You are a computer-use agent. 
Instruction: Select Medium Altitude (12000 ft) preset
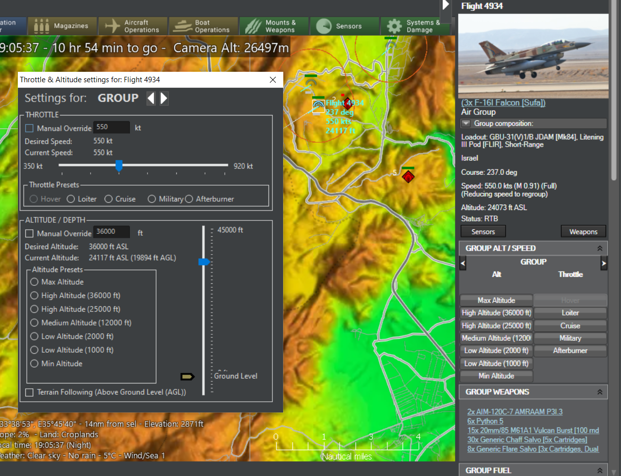tap(34, 322)
